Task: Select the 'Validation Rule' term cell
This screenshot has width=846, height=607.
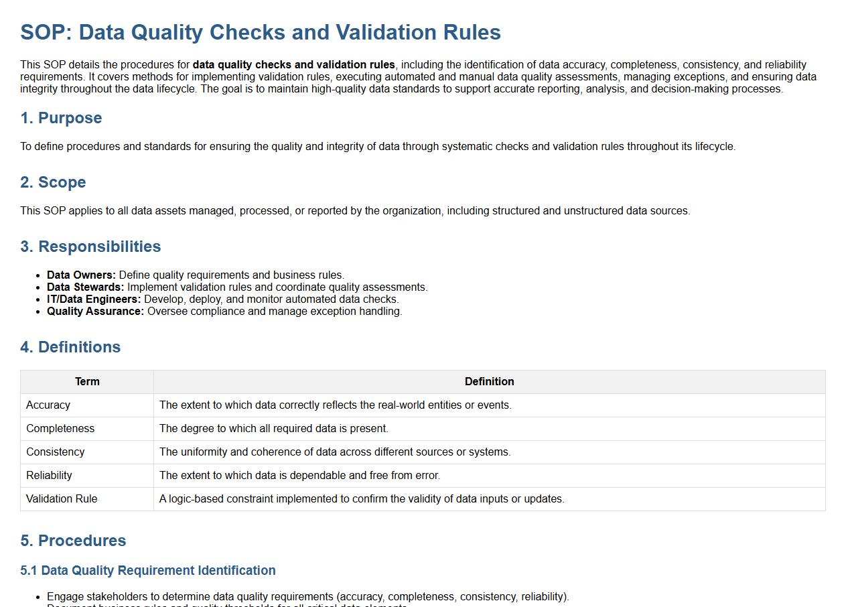Action: click(62, 499)
